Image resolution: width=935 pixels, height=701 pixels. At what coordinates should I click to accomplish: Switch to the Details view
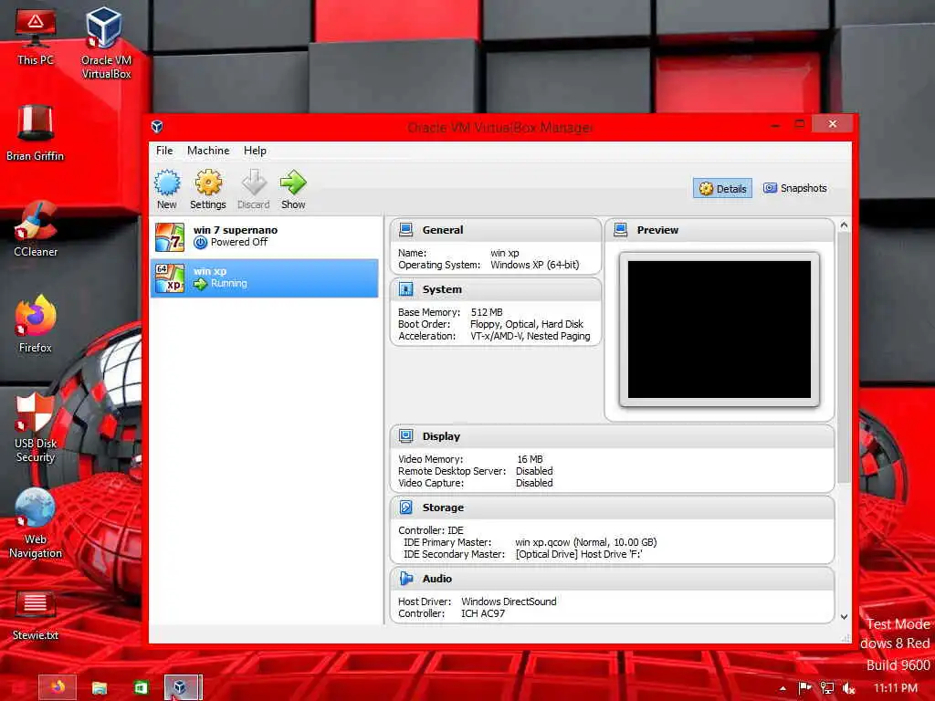coord(722,188)
